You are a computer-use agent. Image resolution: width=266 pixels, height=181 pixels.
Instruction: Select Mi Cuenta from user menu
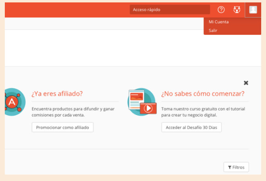tap(219, 22)
